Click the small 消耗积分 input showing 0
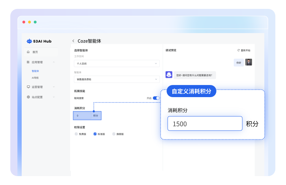This screenshot has width=286, height=185. coord(83,116)
